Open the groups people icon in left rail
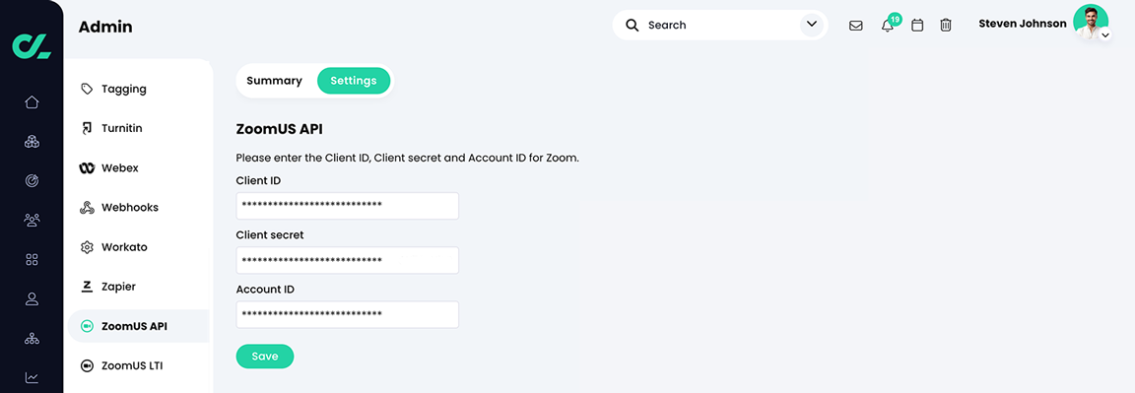 coord(32,220)
